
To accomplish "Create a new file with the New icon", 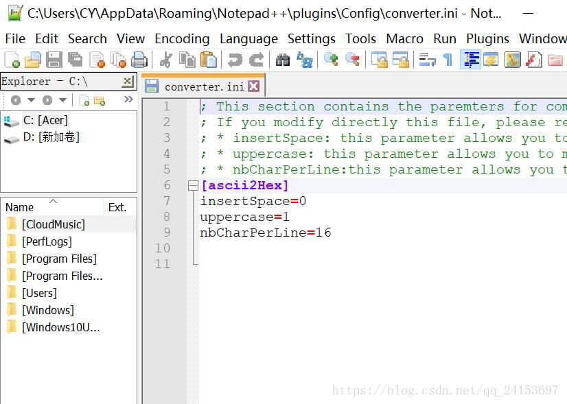I will (12, 60).
